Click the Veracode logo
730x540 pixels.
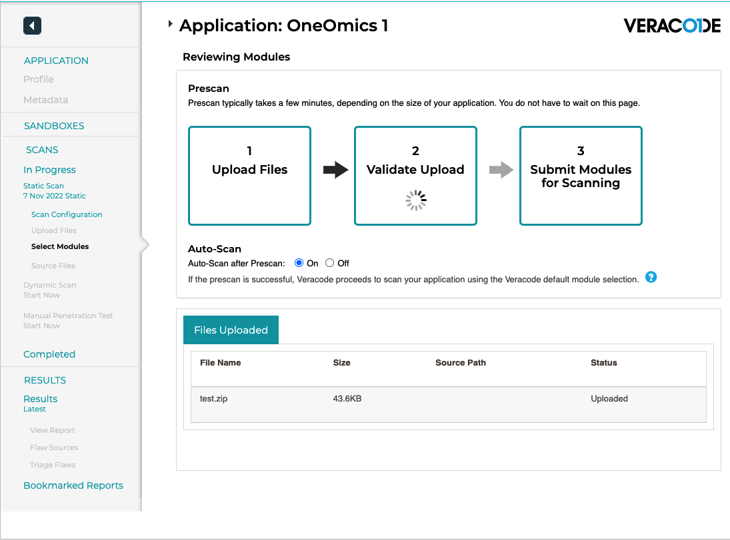[671, 26]
